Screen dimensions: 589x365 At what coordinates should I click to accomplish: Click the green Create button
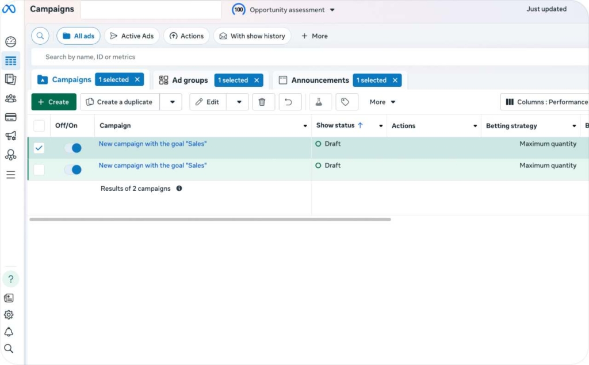pos(53,102)
